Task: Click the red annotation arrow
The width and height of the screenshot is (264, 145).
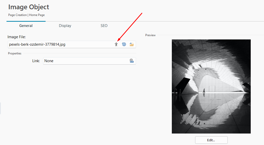Action: (x=130, y=27)
